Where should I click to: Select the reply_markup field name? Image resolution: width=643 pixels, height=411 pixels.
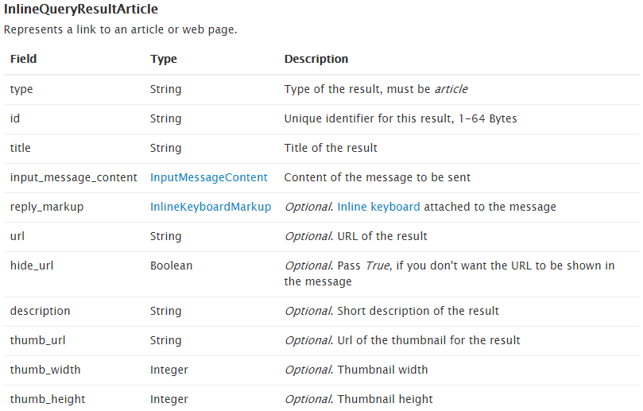coord(47,207)
